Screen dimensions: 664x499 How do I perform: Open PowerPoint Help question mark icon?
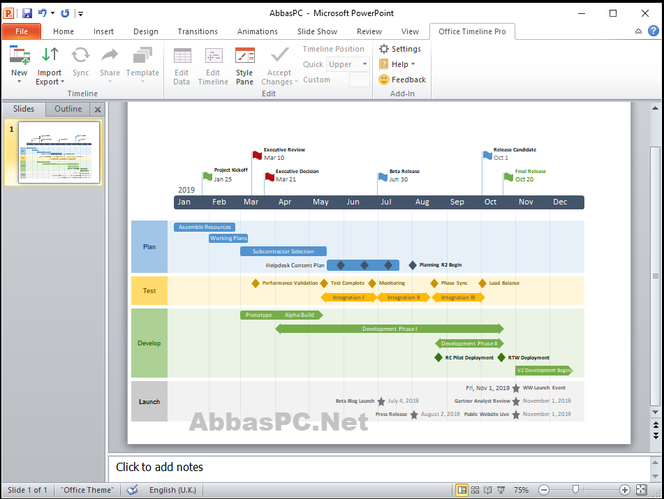pyautogui.click(x=654, y=31)
